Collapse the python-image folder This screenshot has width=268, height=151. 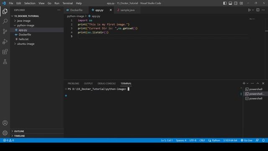37,25
